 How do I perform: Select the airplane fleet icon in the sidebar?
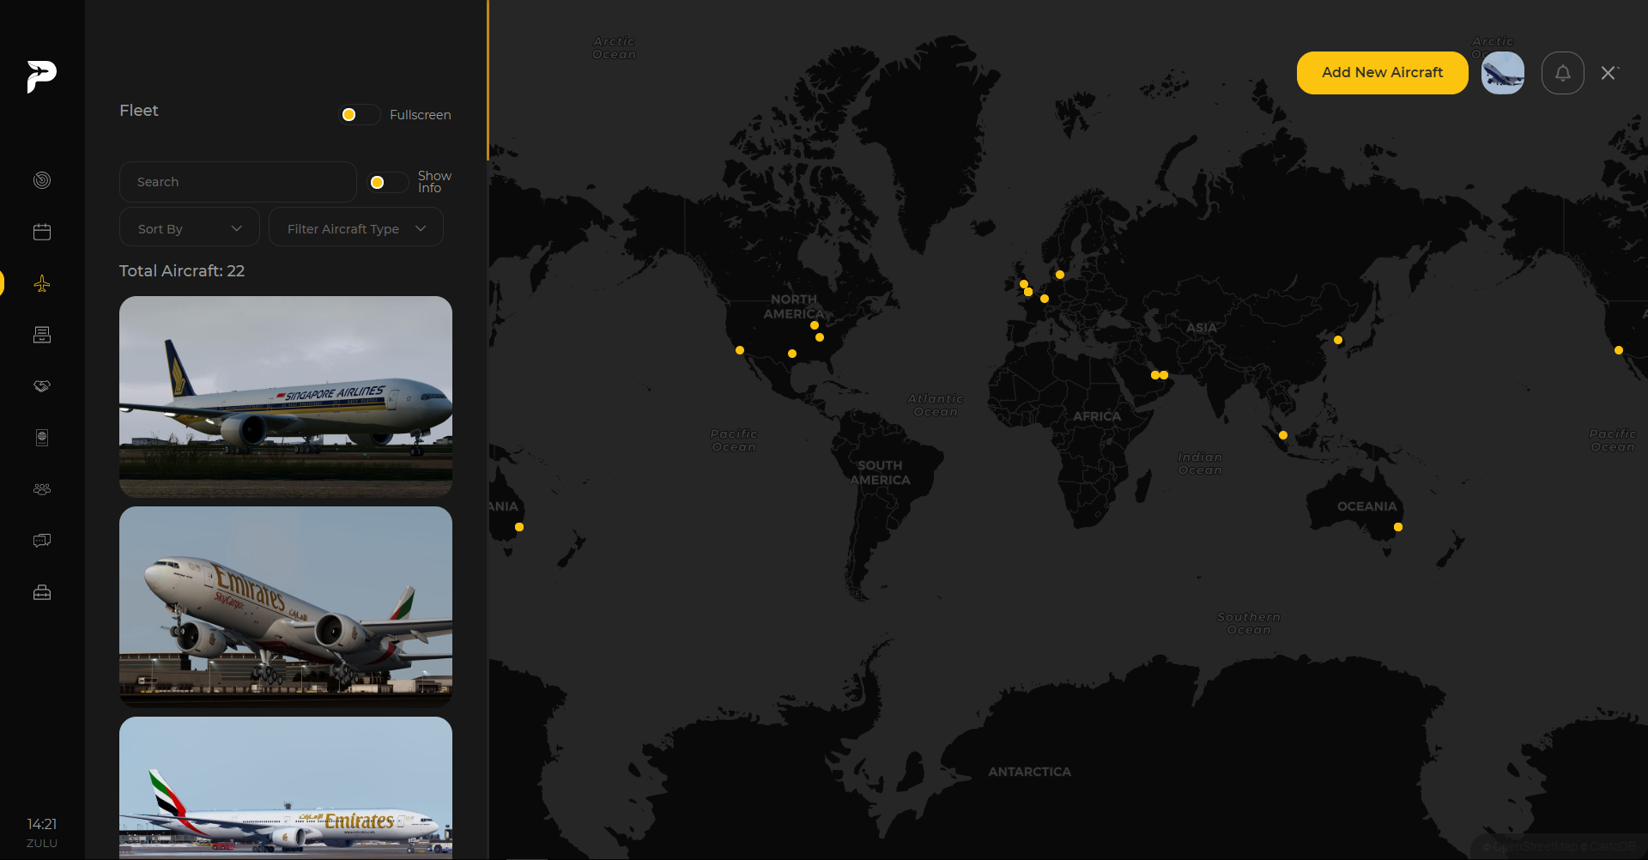tap(42, 283)
